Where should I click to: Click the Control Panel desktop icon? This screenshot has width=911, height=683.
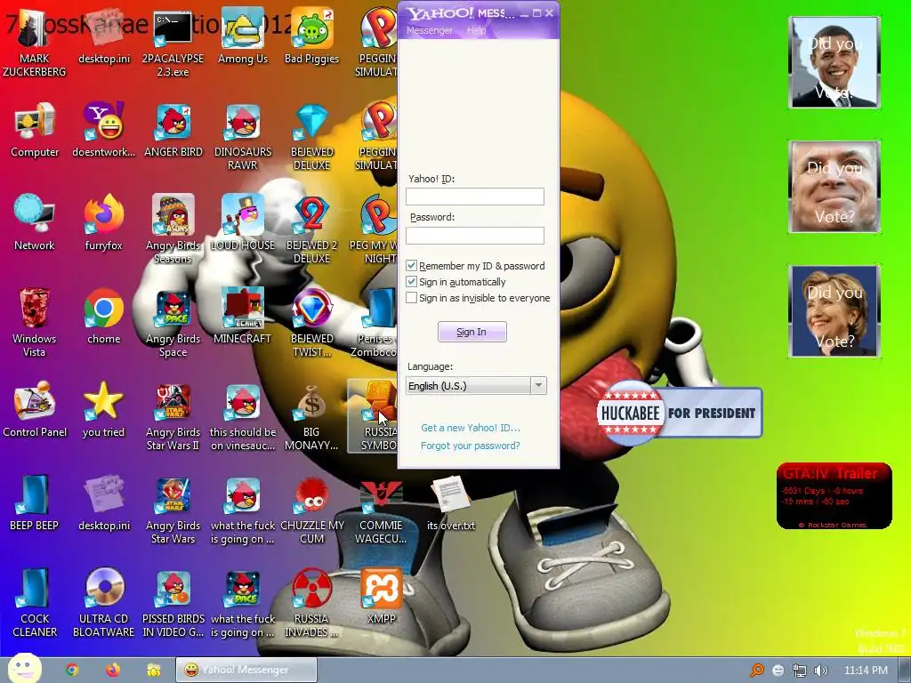coord(35,411)
